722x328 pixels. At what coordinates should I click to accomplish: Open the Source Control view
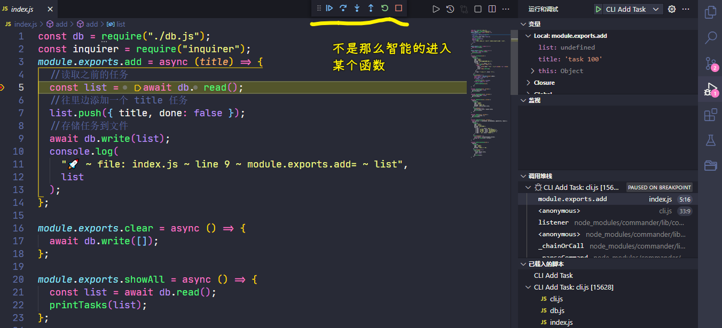[x=710, y=63]
